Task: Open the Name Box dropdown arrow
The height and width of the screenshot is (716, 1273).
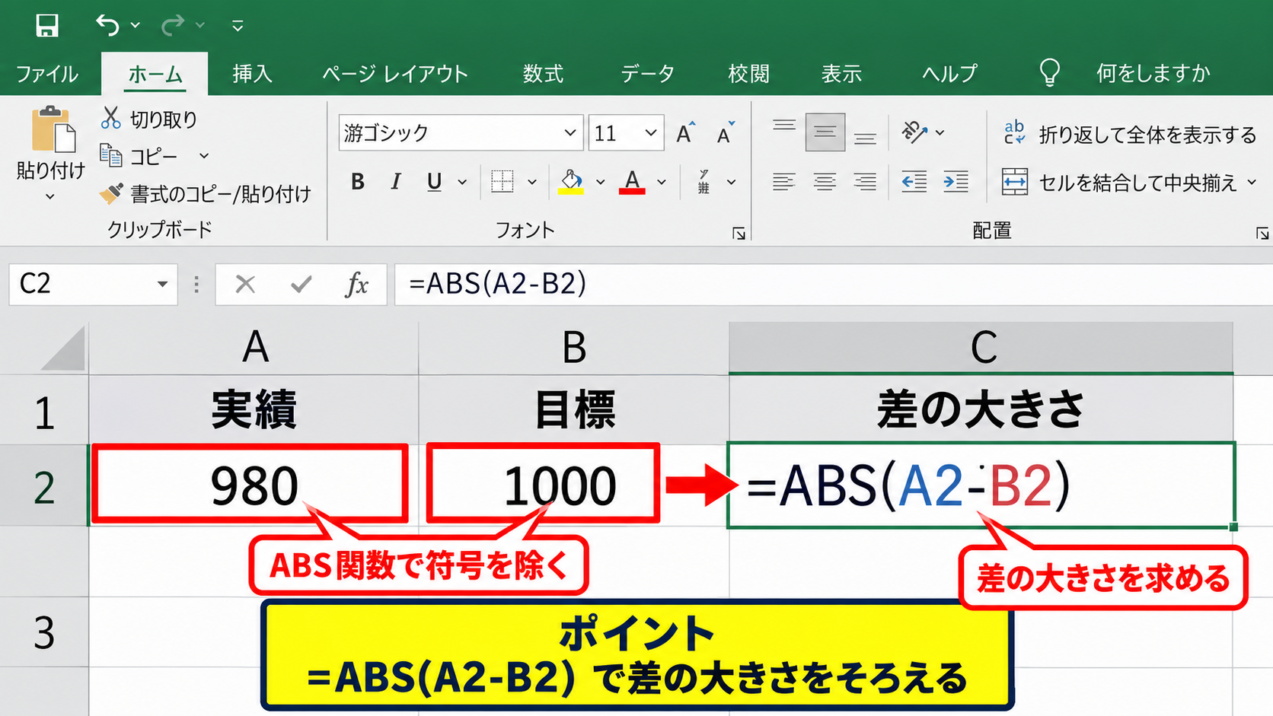Action: (x=162, y=285)
